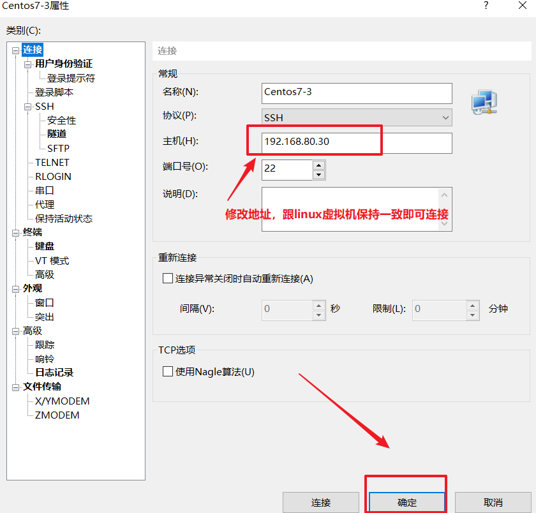Select the 安全性 SSH security settings
536x513 pixels.
(60, 120)
